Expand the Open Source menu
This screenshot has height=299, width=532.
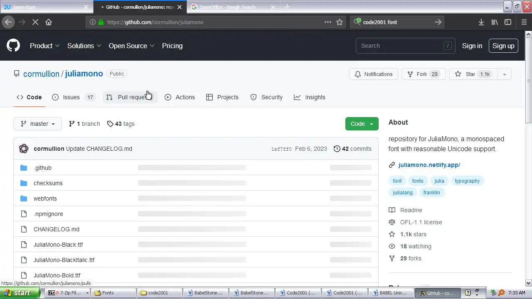[132, 46]
